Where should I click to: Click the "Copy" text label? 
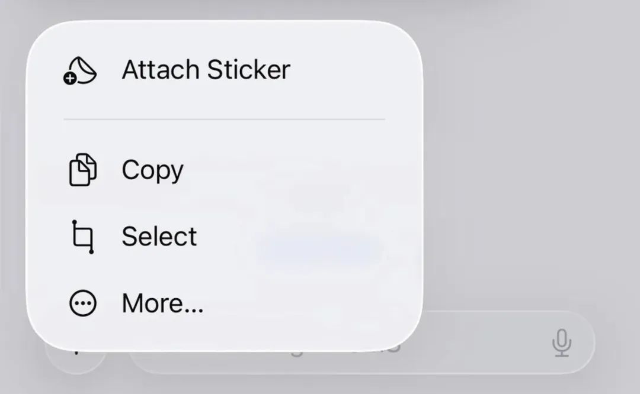pos(153,170)
